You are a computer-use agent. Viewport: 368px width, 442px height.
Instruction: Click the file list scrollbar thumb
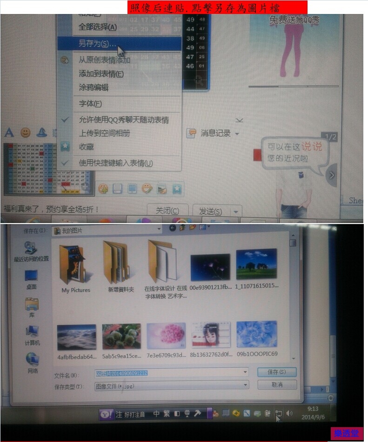pos(293,243)
